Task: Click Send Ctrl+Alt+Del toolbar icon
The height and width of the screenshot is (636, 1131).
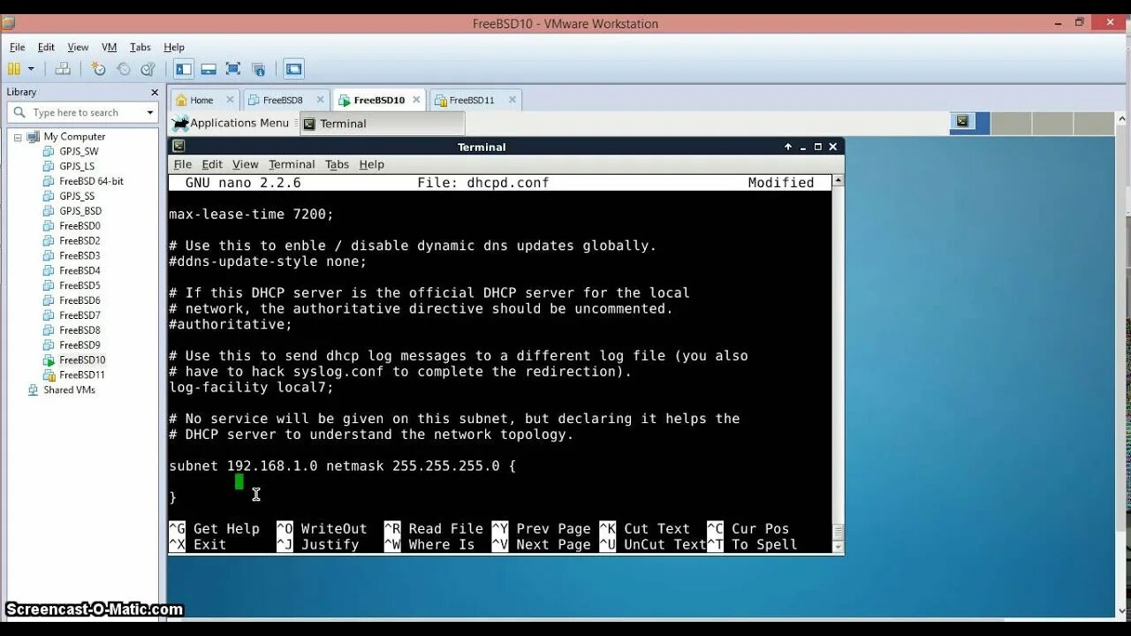Action: tap(63, 69)
